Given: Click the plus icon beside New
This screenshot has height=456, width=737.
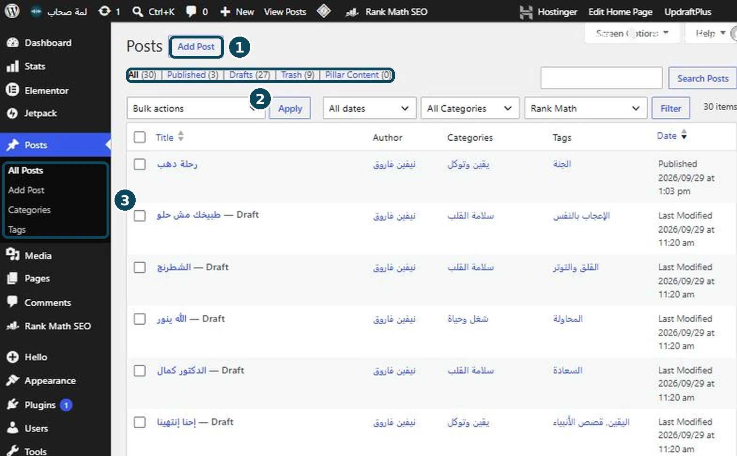Looking at the screenshot, I should pyautogui.click(x=225, y=12).
